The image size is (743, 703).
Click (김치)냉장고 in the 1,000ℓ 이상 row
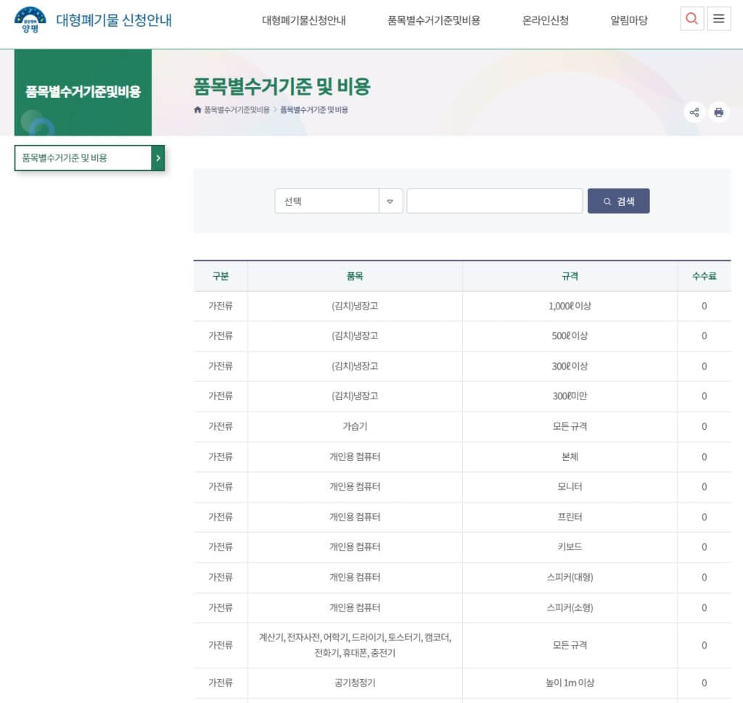point(355,307)
